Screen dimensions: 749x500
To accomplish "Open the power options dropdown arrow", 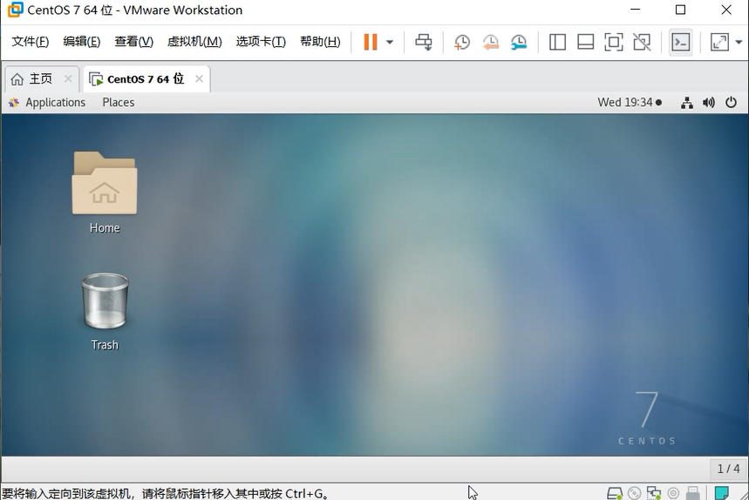I will pos(390,42).
